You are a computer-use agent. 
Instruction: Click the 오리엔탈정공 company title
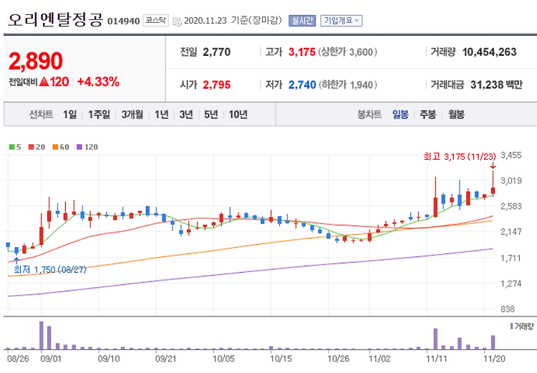55,19
